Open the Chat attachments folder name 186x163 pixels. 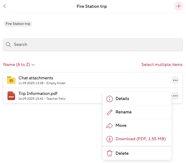36,78
